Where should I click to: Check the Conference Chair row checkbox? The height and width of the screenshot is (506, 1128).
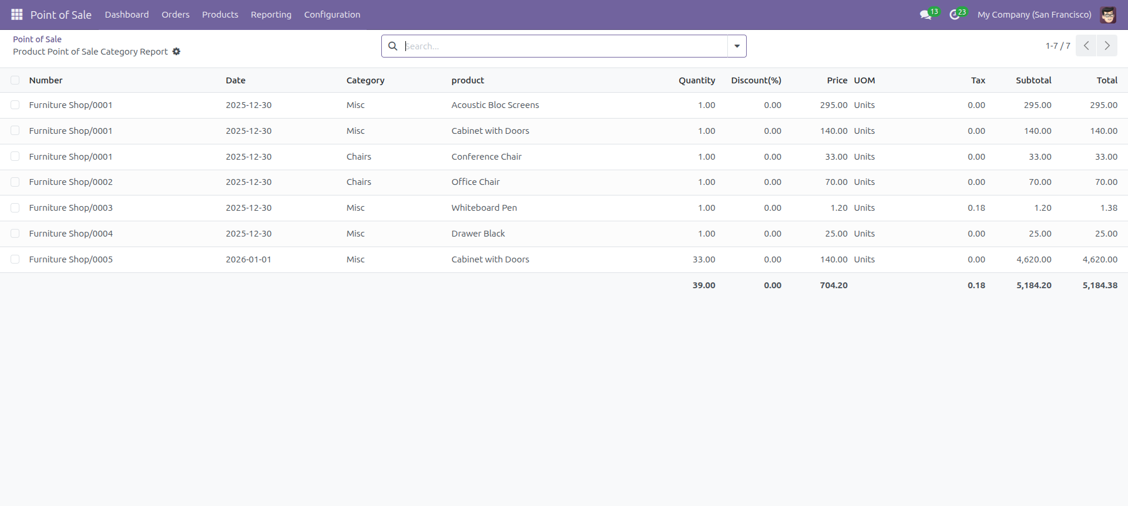click(15, 157)
